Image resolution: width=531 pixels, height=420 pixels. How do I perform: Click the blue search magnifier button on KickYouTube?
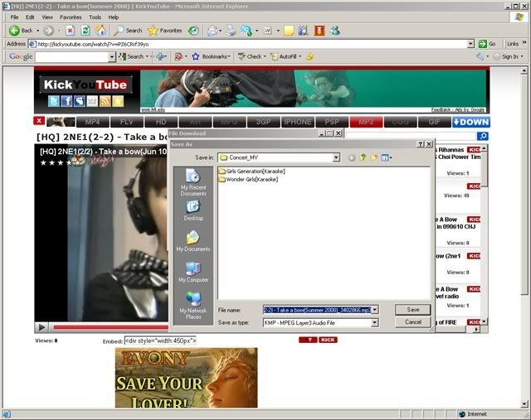(483, 136)
